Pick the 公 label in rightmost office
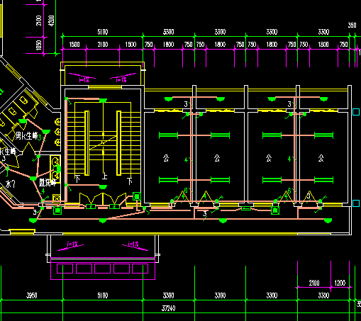Viewport: 361px width, 321px height. [x=321, y=158]
